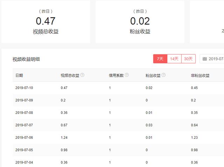Click the 视频总收益 summary card showing 0.47
The width and height of the screenshot is (224, 167).
[x=45, y=22]
